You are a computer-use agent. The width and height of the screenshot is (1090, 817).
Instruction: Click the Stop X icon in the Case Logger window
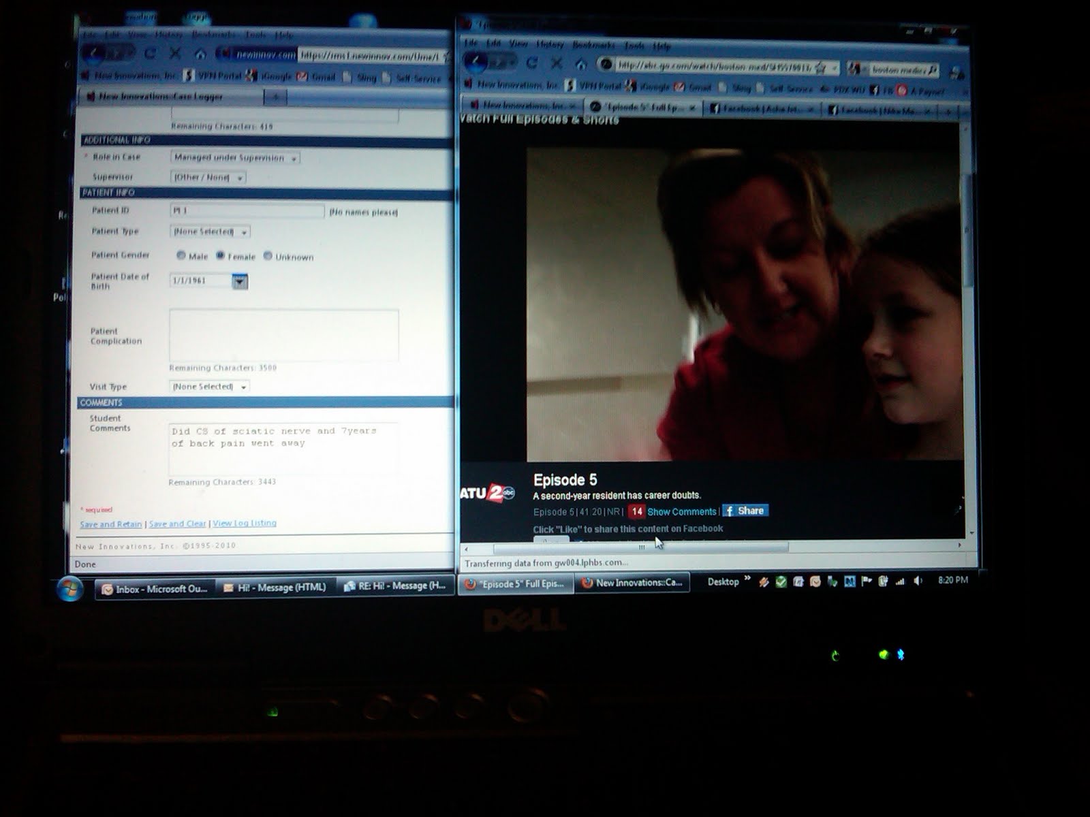tap(175, 54)
